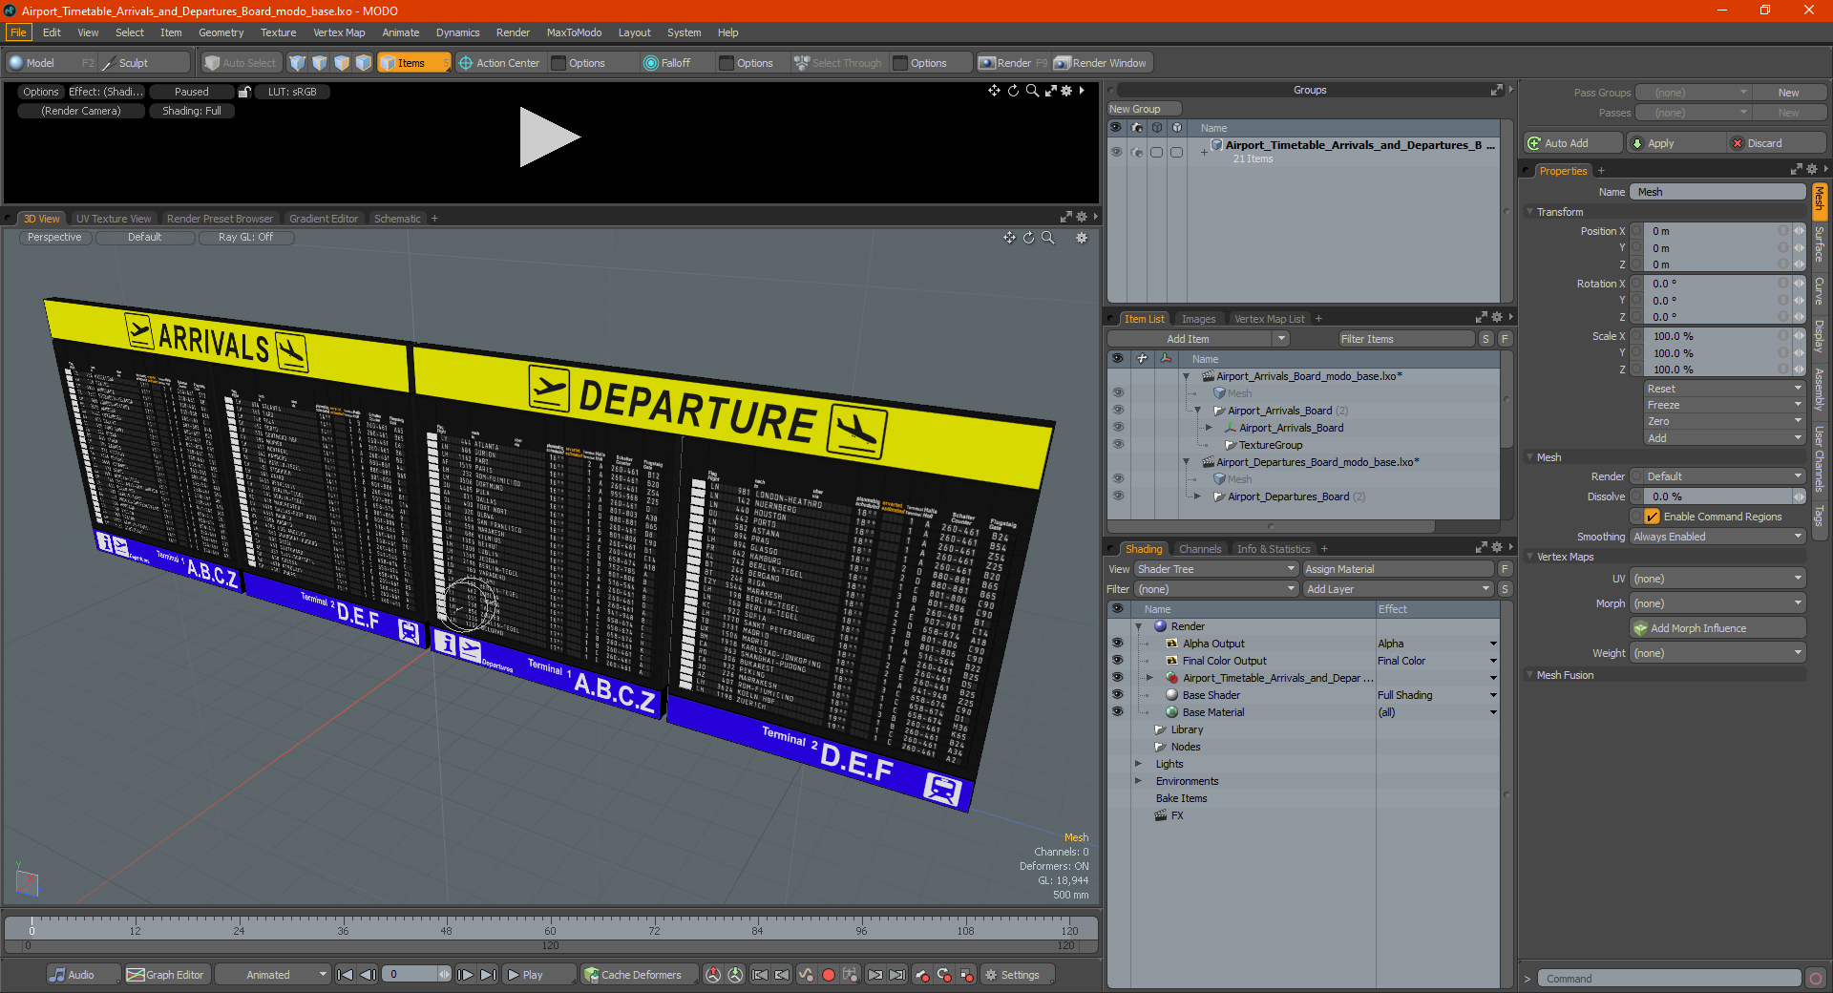The height and width of the screenshot is (993, 1833).
Task: Click the Apply button
Action: [x=1675, y=143]
